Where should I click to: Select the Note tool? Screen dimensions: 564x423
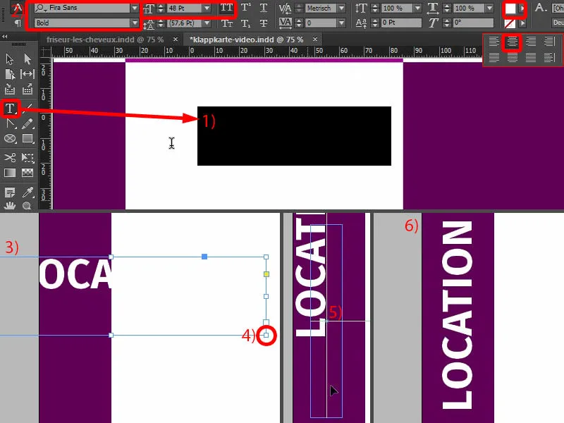pos(10,192)
